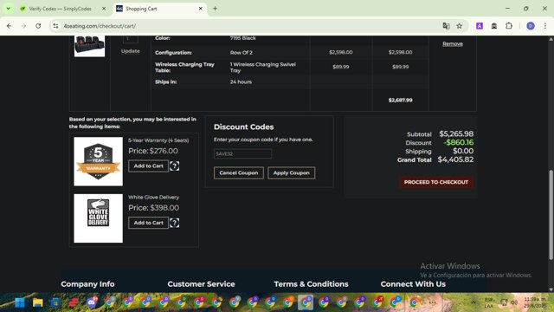The image size is (554, 312).
Task: Click the 5-Year Warranty (4 Seats) title
Action: [x=158, y=140]
